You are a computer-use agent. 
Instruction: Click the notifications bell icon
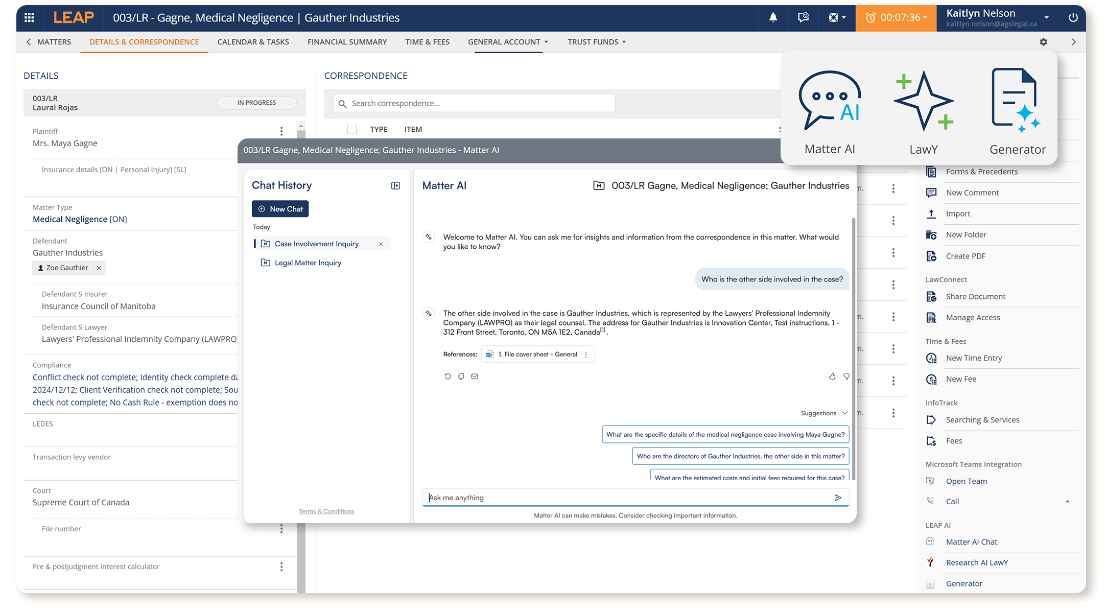coord(773,17)
